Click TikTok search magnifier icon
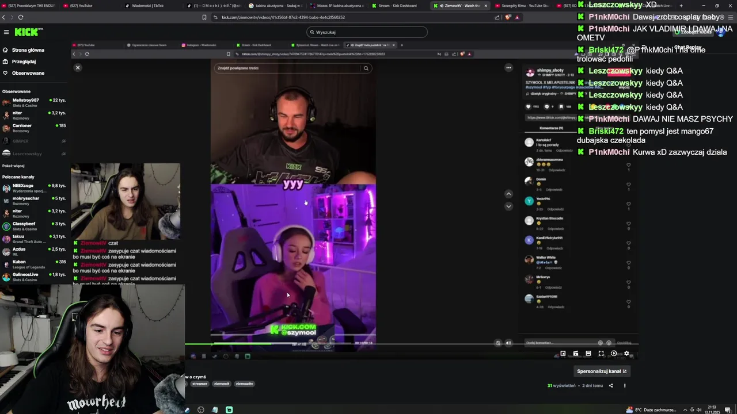Screen dimensions: 737x414 pyautogui.click(x=366, y=68)
